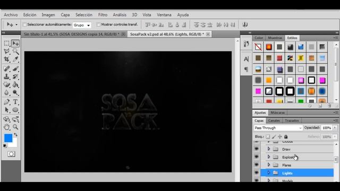The height and width of the screenshot is (191, 340).
Task: Select the Ellipse shape tool
Action: (15, 110)
